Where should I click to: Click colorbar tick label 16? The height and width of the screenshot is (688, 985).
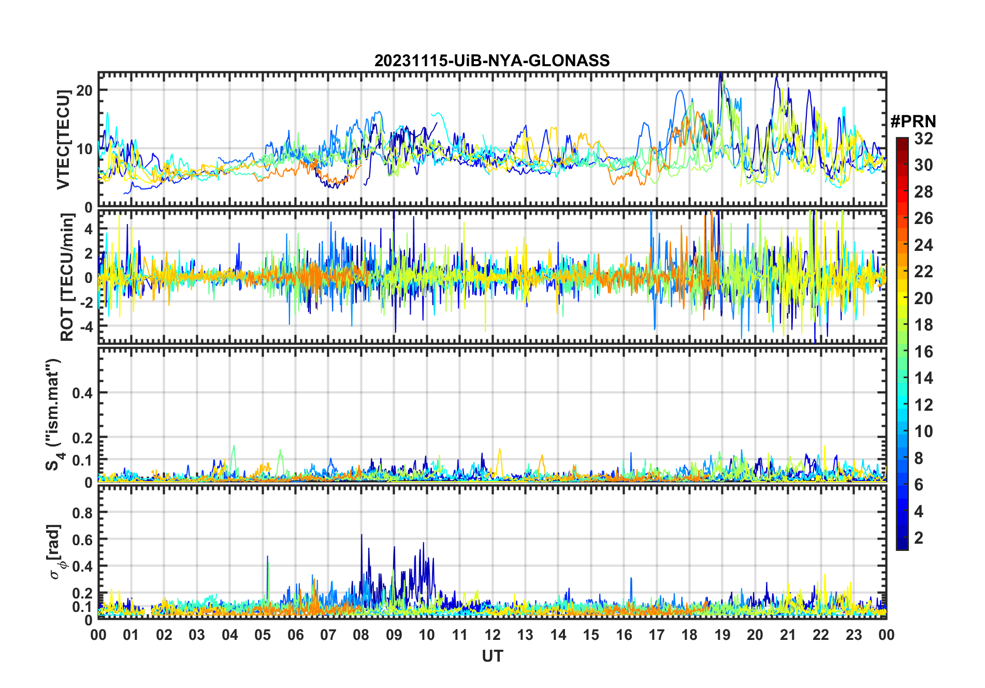pyautogui.click(x=923, y=352)
